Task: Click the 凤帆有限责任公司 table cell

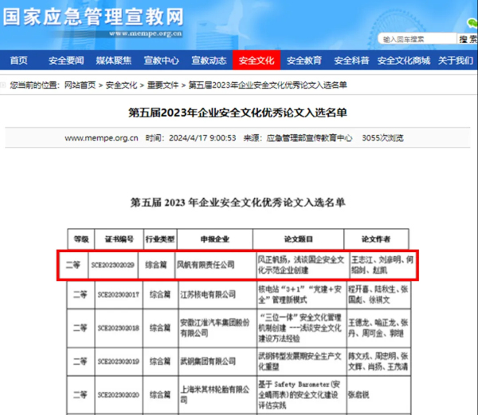Action: click(206, 264)
